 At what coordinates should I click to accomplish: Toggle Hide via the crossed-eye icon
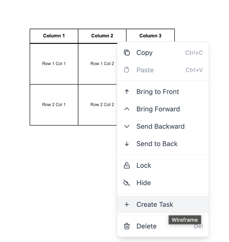127,183
